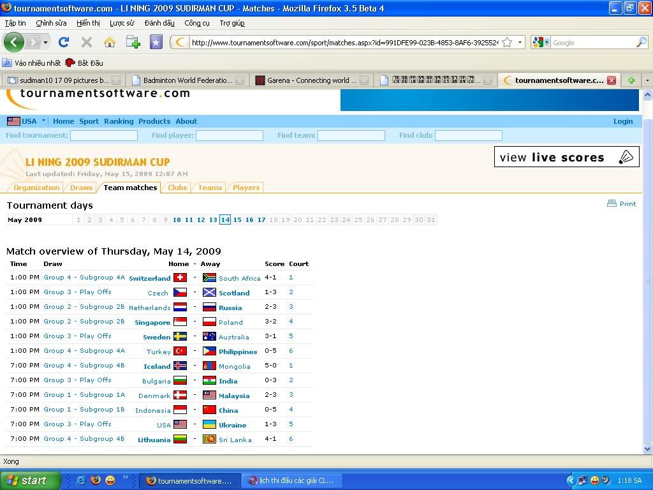
Task: Expand hidden quick launch icons chevron
Action: point(126,477)
